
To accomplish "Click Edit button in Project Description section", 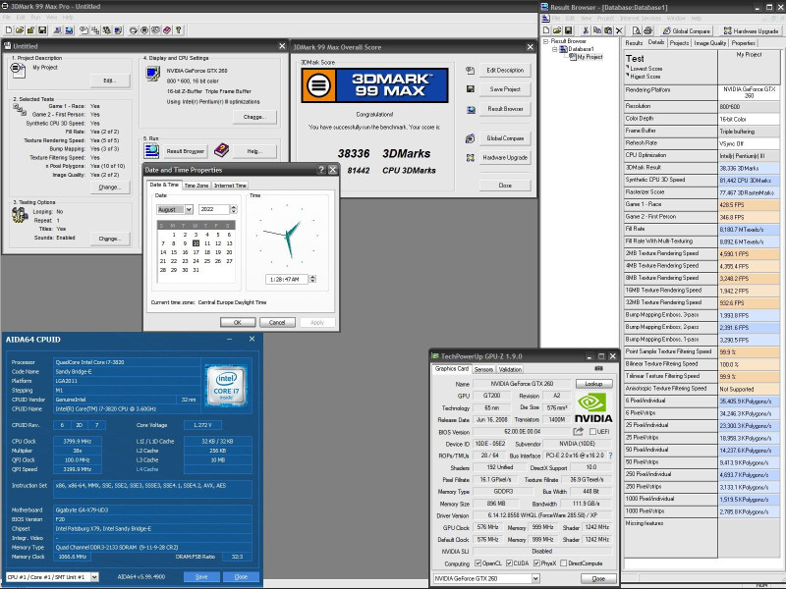I will tap(110, 80).
